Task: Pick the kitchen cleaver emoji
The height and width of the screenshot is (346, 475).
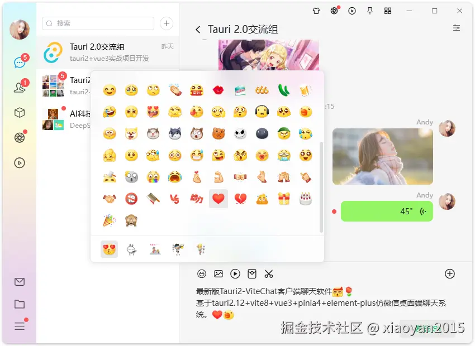Action: click(153, 199)
